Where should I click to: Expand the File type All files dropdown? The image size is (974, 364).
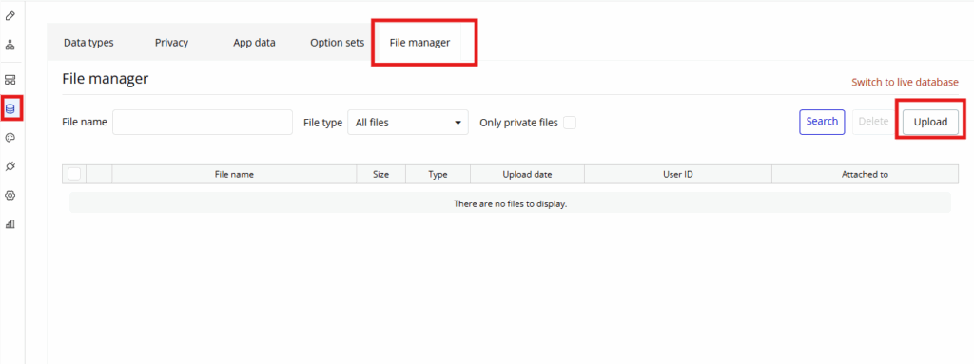[x=408, y=123]
